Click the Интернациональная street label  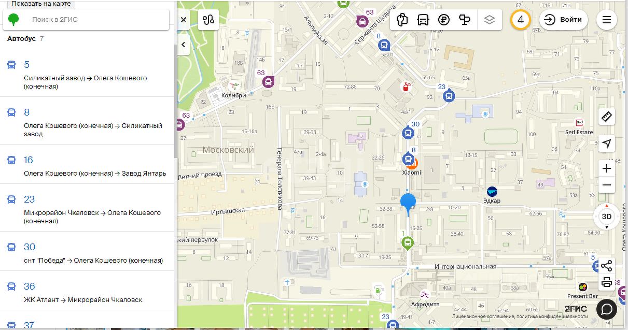[x=465, y=267]
